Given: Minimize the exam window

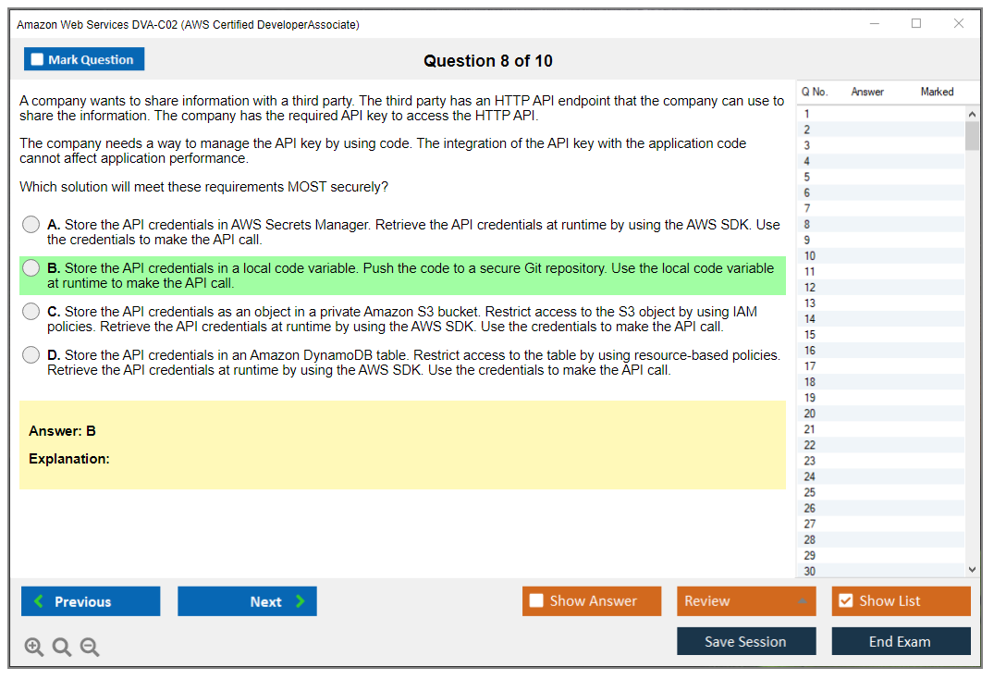Looking at the screenshot, I should click(x=875, y=24).
